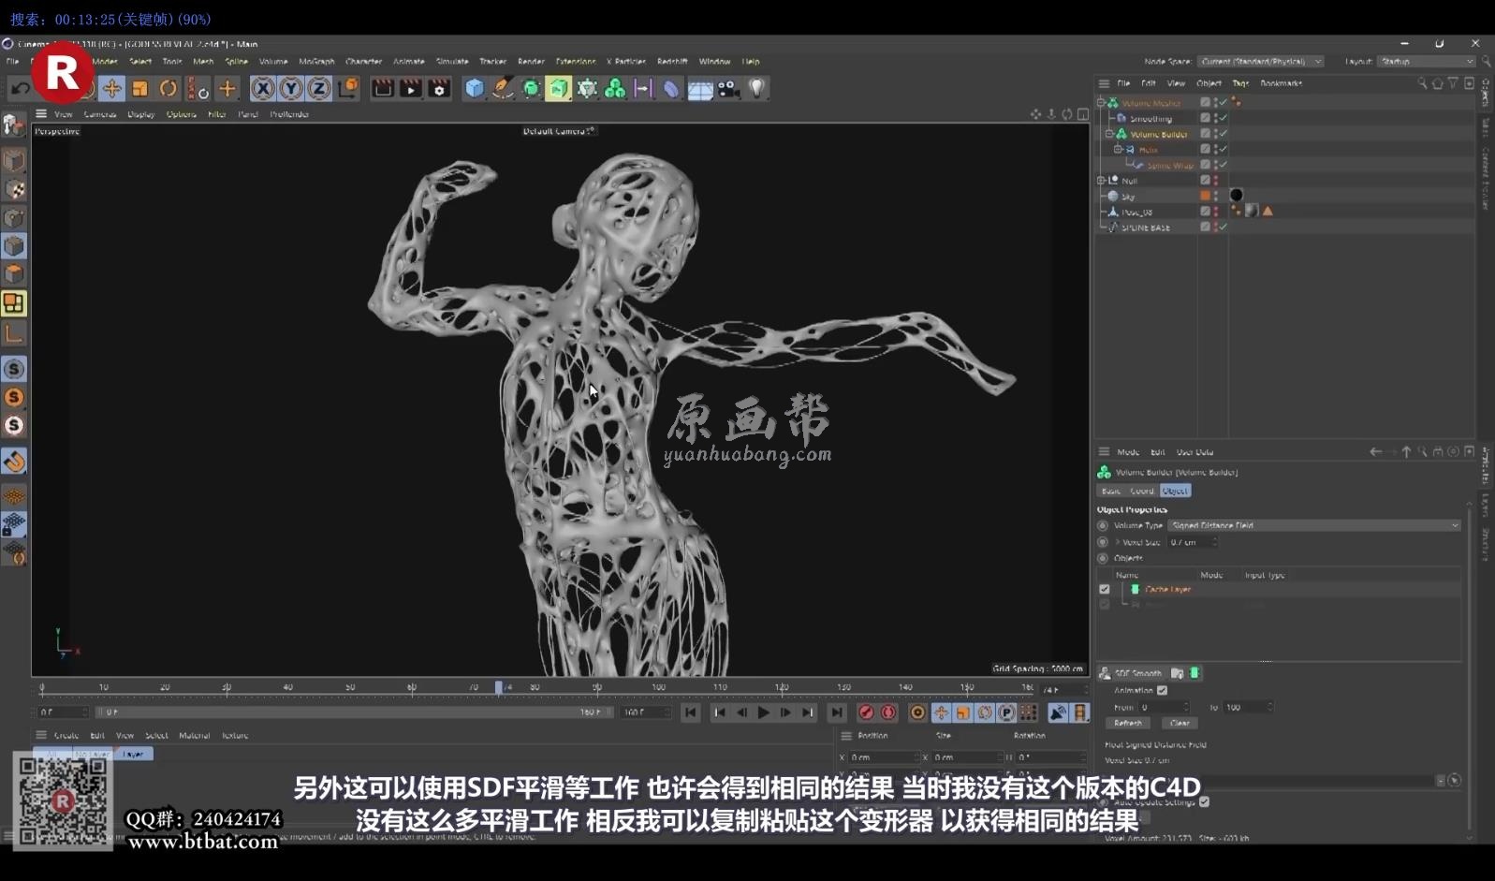Switch to the Basic tab
Viewport: 1495px width, 881px height.
pos(1111,491)
